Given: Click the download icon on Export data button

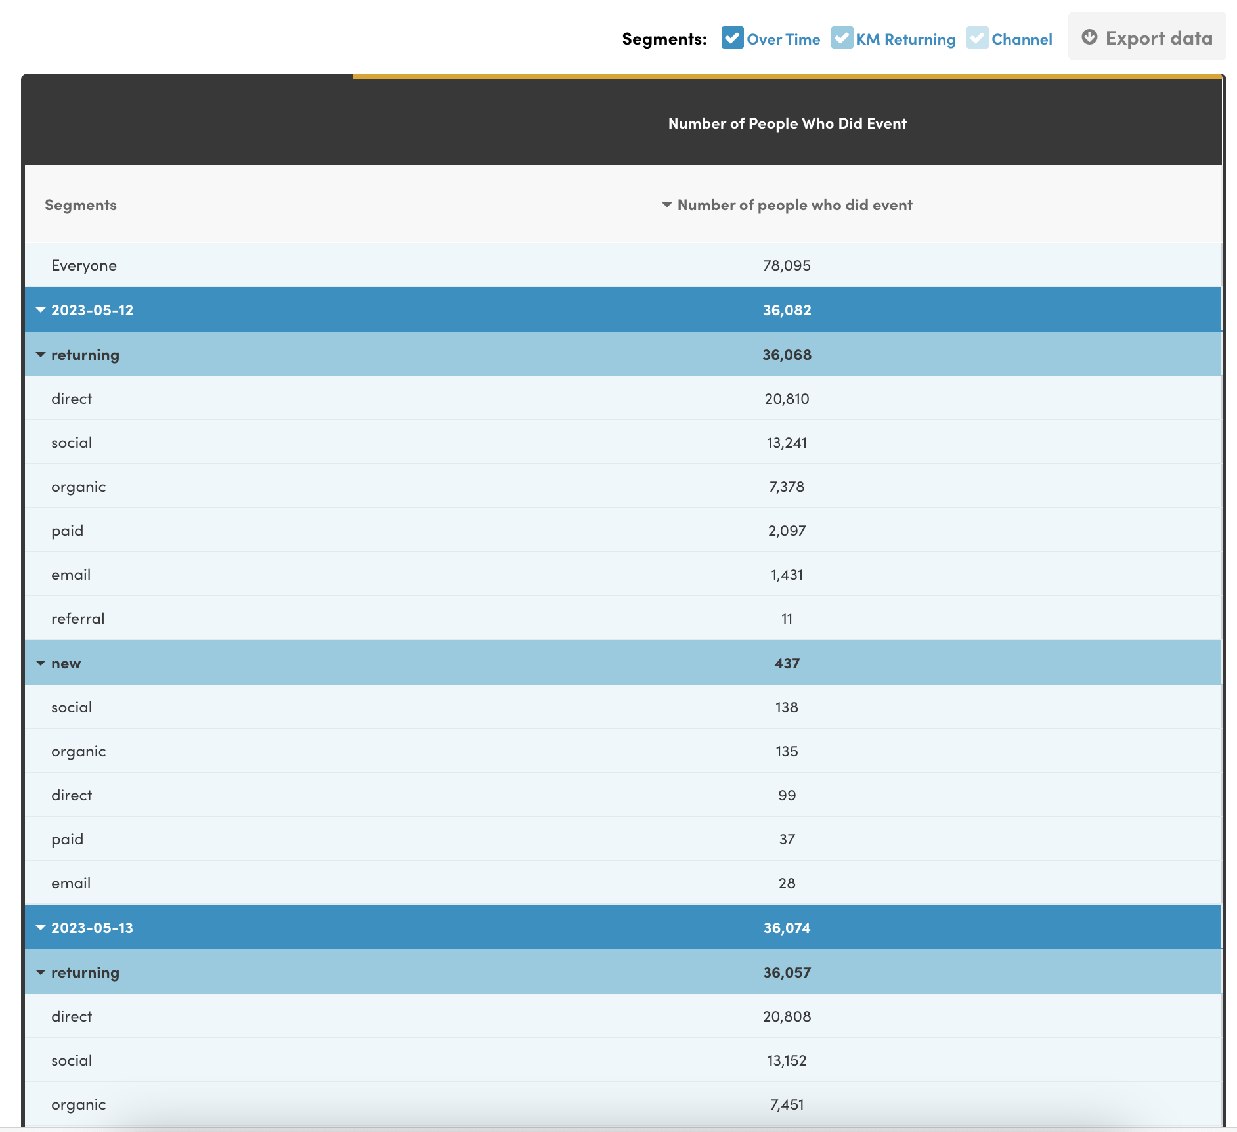Looking at the screenshot, I should (x=1090, y=37).
